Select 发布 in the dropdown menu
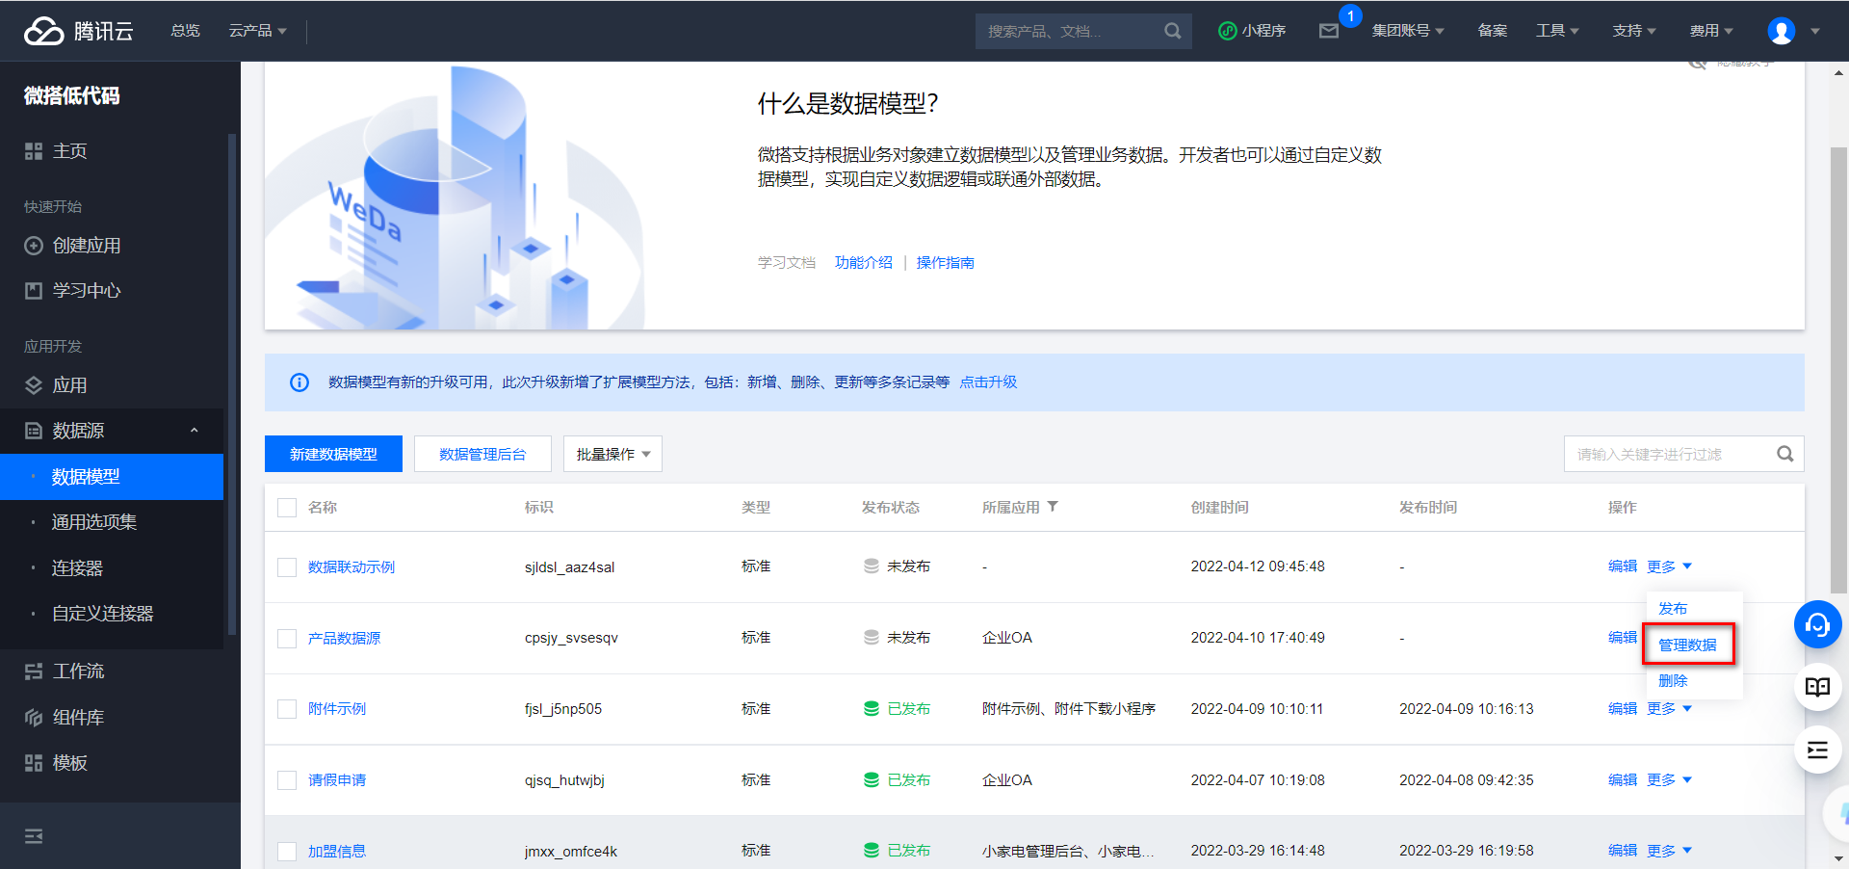1849x869 pixels. point(1673,609)
